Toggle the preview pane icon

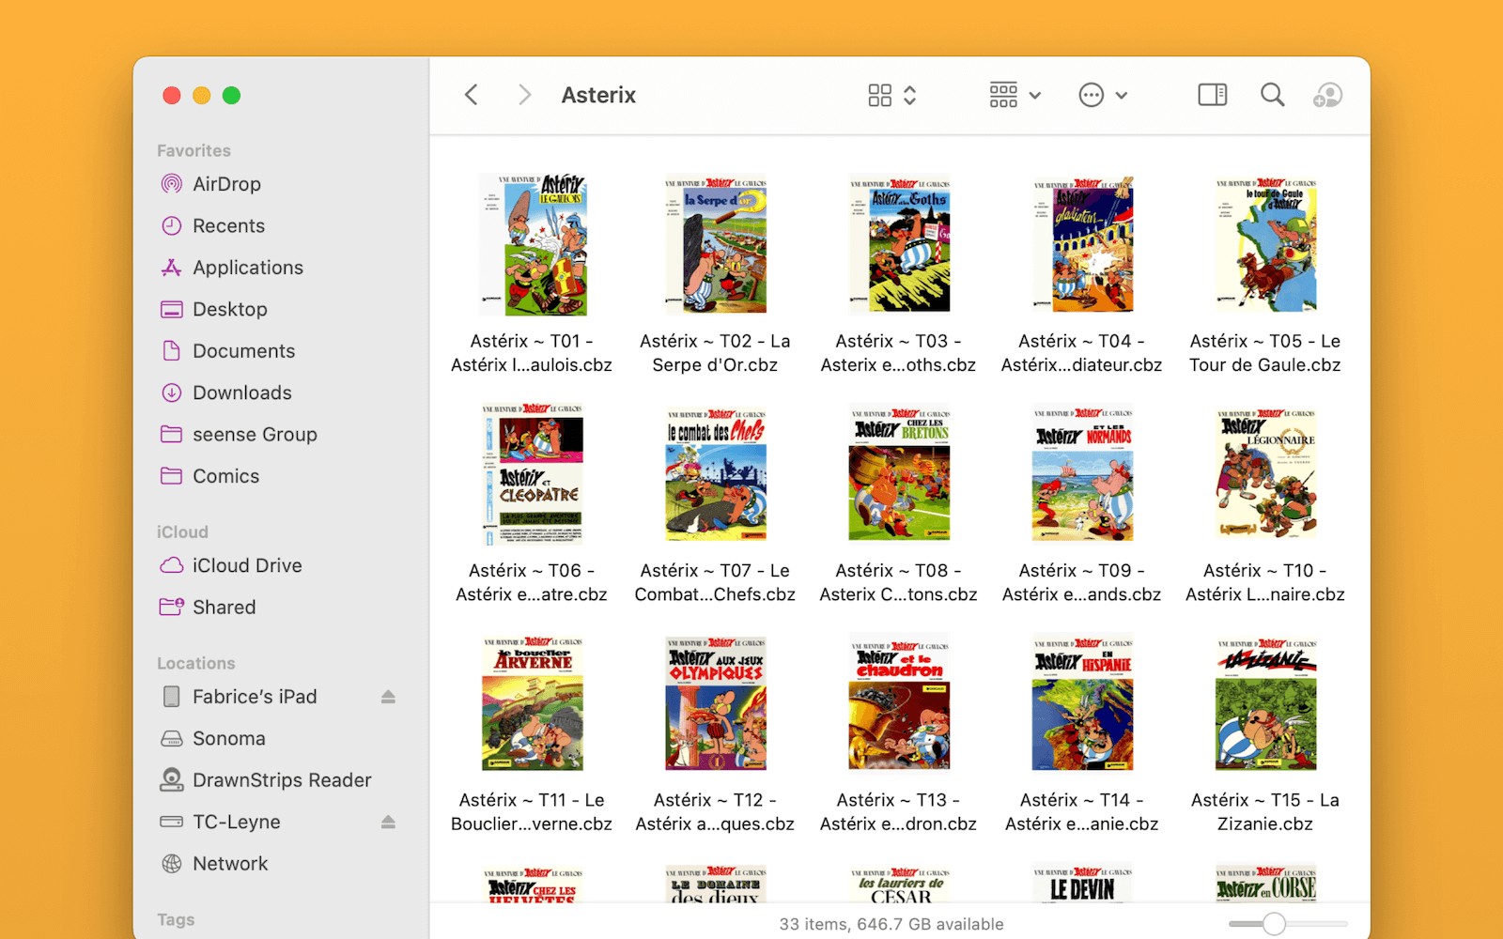[1212, 95]
